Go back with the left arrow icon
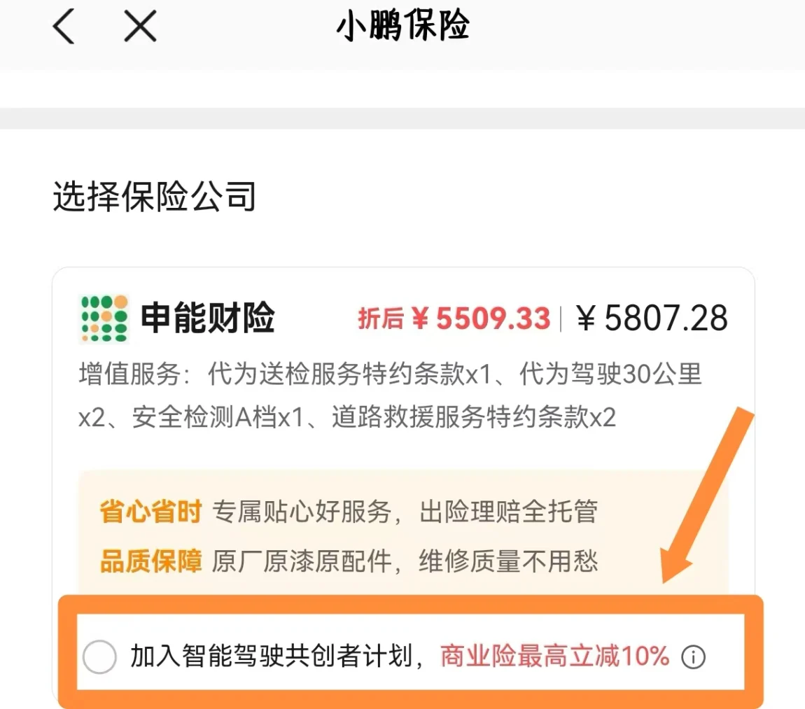This screenshot has width=805, height=709. [64, 26]
